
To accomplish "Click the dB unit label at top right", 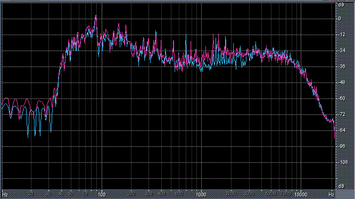I will click(x=341, y=5).
